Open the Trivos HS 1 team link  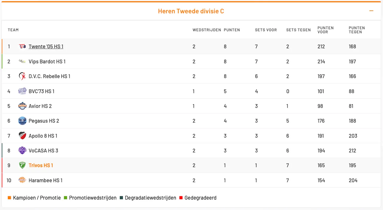click(41, 165)
